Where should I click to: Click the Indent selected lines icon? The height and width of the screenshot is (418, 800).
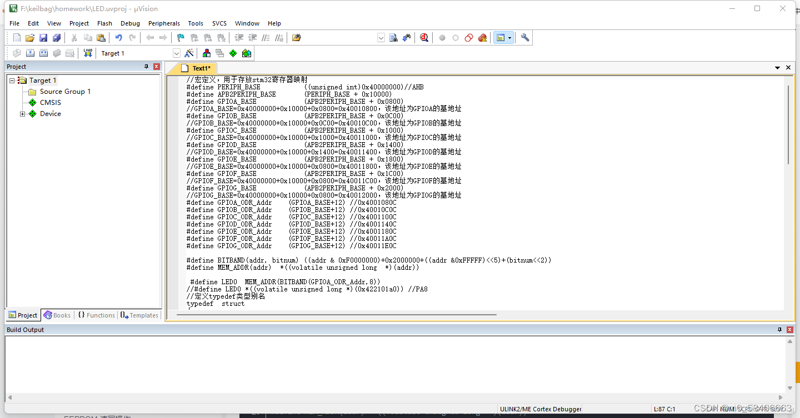[x=239, y=38]
